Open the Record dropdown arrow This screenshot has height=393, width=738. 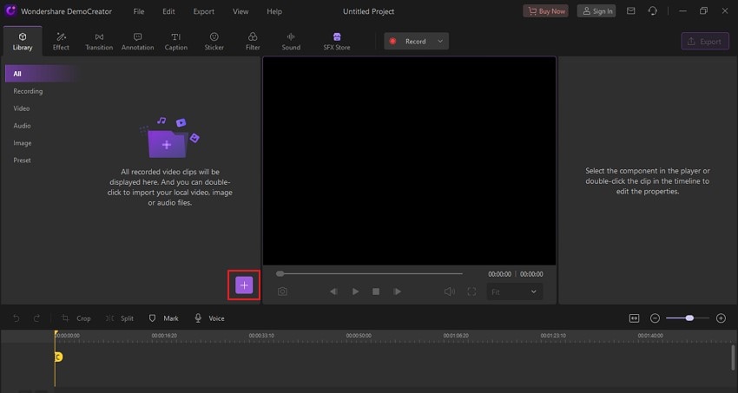(440, 42)
